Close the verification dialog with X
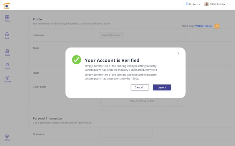 click(x=178, y=53)
